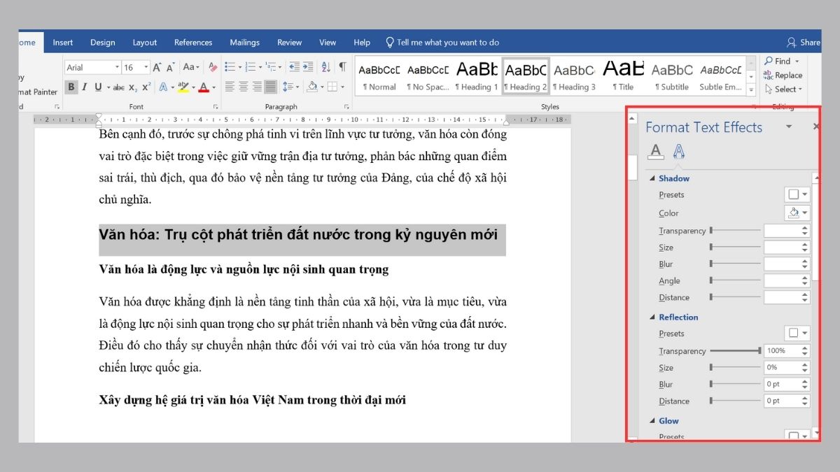Viewport: 840px width, 472px height.
Task: Click the Subscript icon
Action: click(x=133, y=87)
